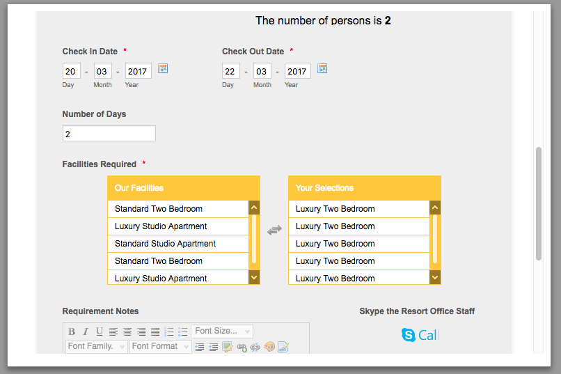This screenshot has height=374, width=561.
Task: Click the Check Out Date label
Action: [x=253, y=52]
